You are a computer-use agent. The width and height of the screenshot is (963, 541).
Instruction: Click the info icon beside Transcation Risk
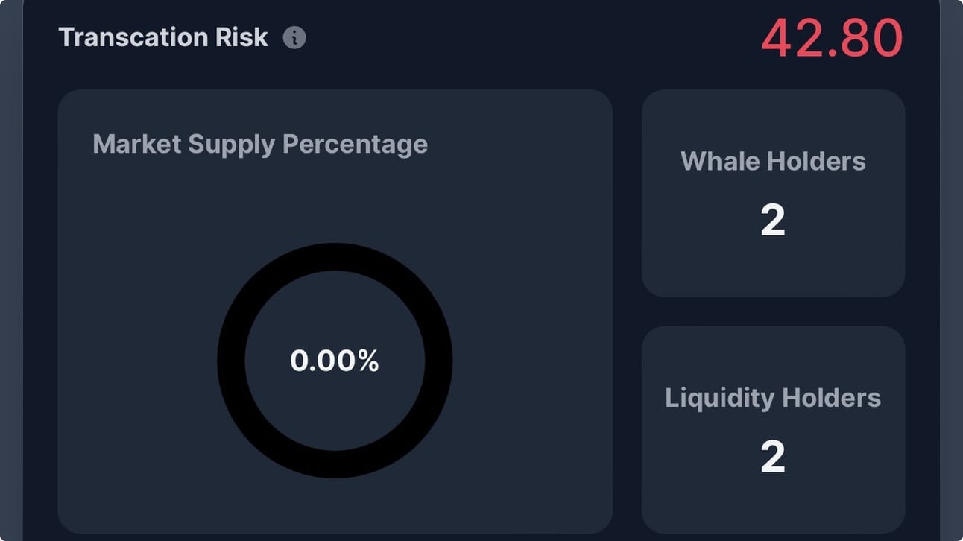pos(294,37)
